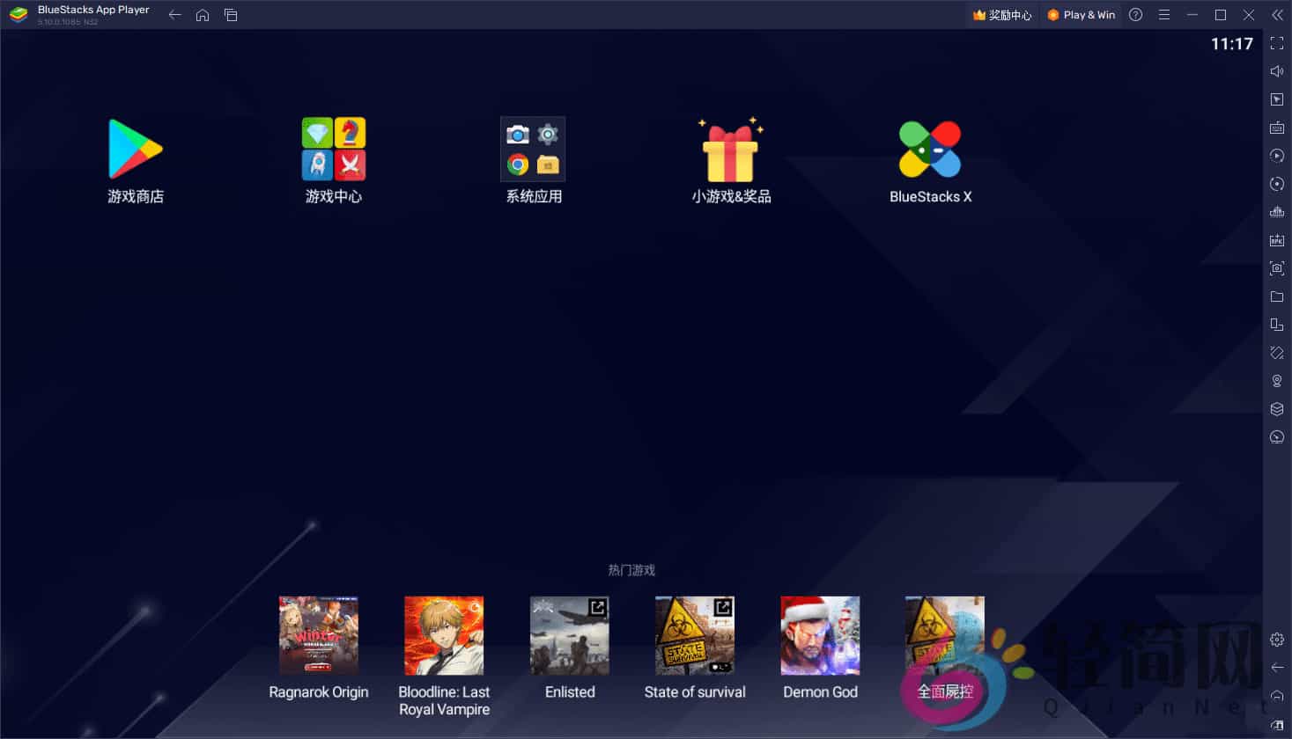1292x739 pixels.
Task: Open Play & Win
Action: click(1081, 15)
